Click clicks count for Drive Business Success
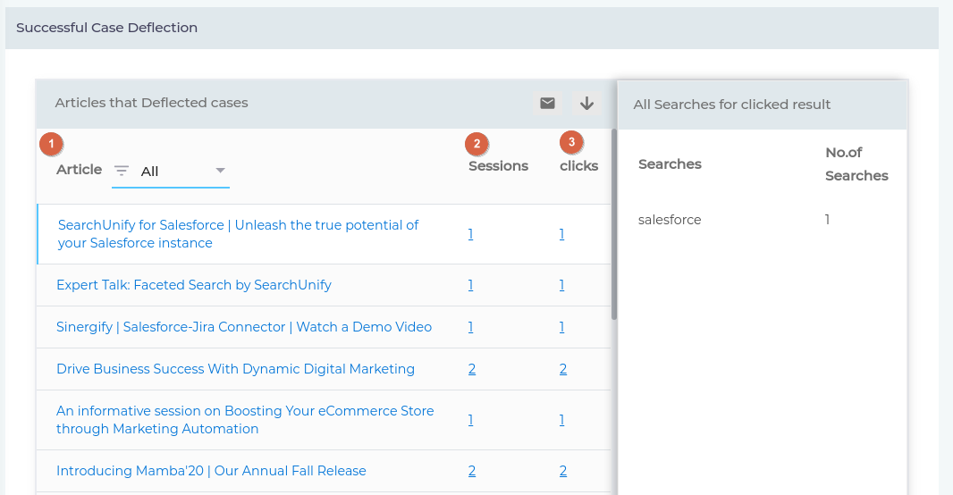The image size is (953, 495). 563,369
